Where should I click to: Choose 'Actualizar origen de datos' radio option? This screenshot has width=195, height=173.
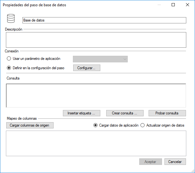(142, 125)
